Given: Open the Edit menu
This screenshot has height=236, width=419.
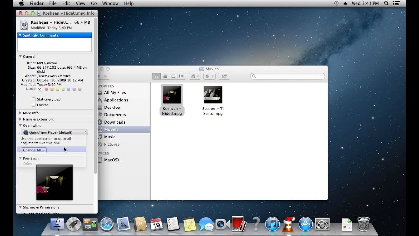Looking at the screenshot, I should pyautogui.click(x=66, y=3).
